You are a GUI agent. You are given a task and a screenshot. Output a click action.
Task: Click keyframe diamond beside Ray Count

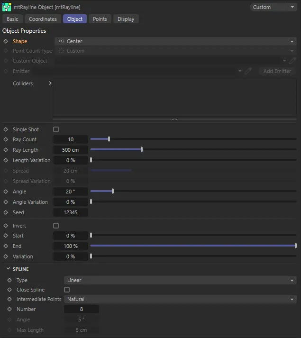point(6,139)
